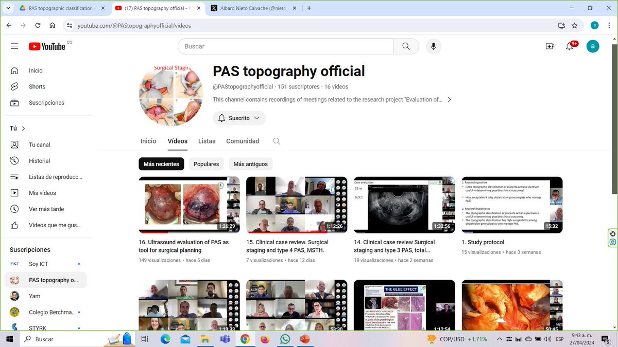The width and height of the screenshot is (618, 347).
Task: Open WhatsApp from taskbar
Action: (285, 339)
